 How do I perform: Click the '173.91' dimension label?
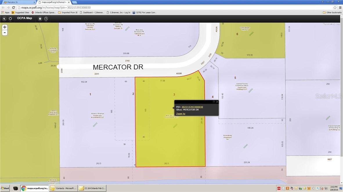coord(250,55)
